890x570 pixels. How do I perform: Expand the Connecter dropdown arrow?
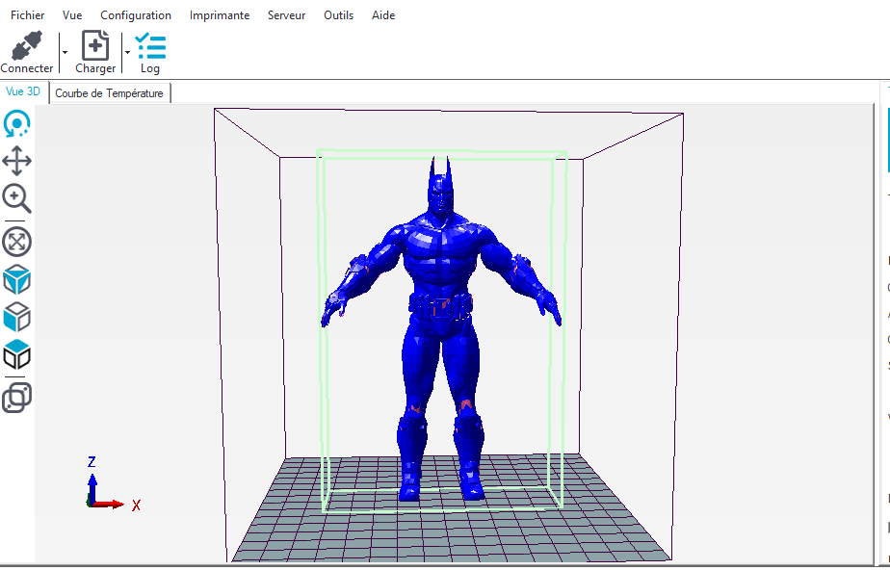point(65,52)
